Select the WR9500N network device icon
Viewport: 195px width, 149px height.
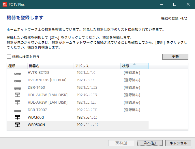[x=17, y=125]
